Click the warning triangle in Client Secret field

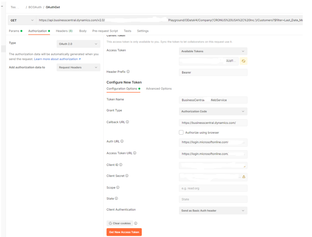point(244,177)
